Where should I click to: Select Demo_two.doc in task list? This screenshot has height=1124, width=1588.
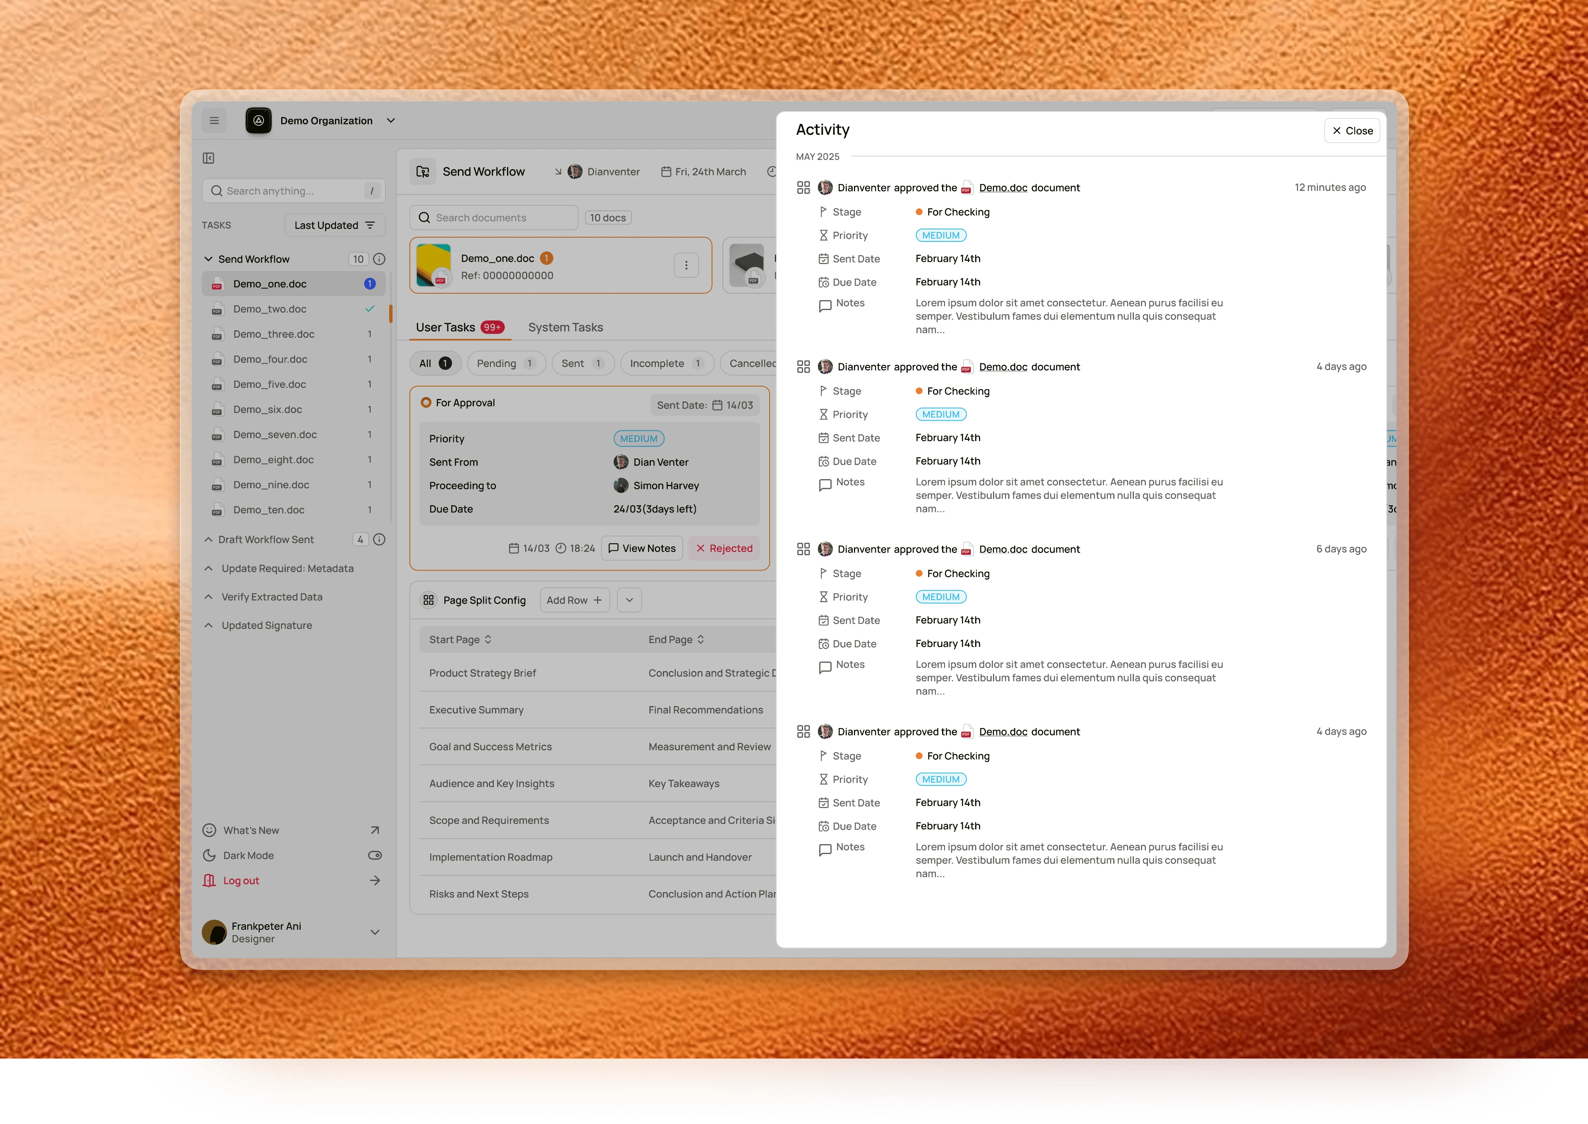pos(294,309)
